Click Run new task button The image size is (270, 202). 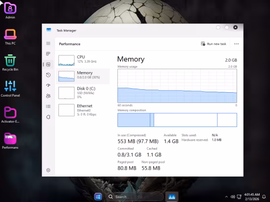pyautogui.click(x=214, y=44)
